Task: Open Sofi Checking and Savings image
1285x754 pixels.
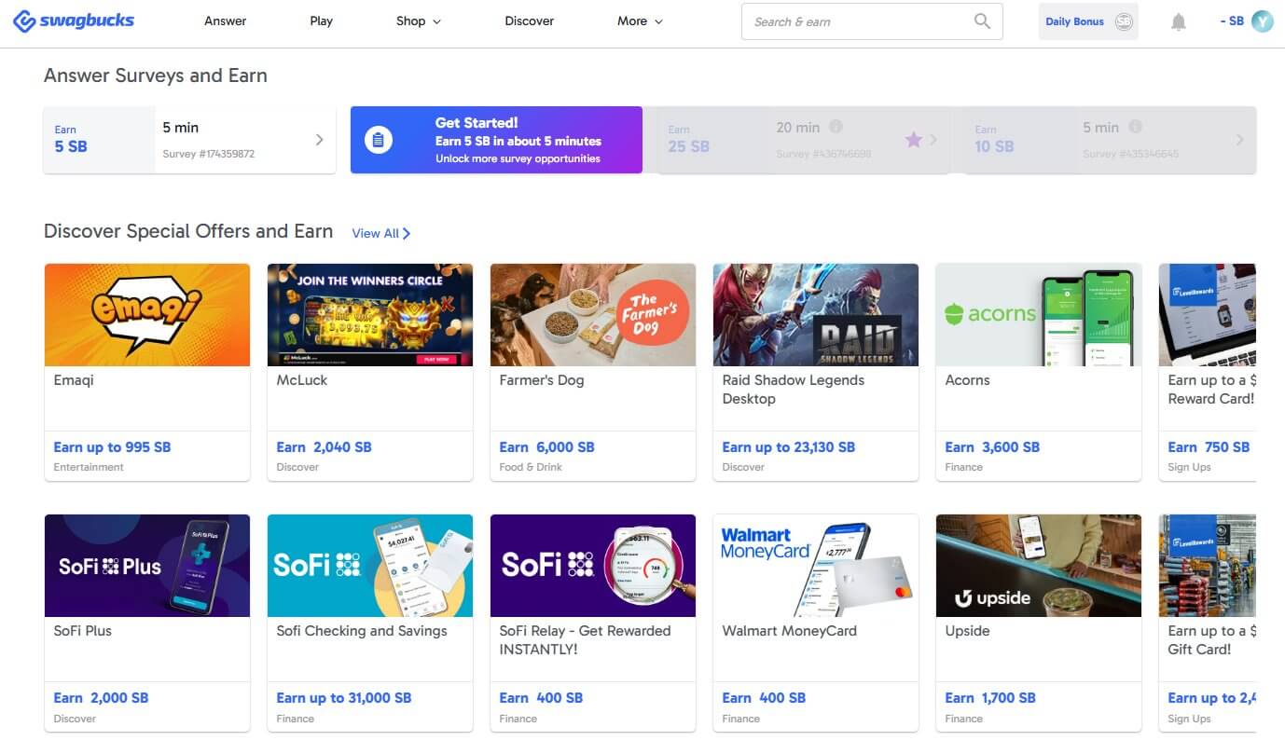Action: pos(370,566)
